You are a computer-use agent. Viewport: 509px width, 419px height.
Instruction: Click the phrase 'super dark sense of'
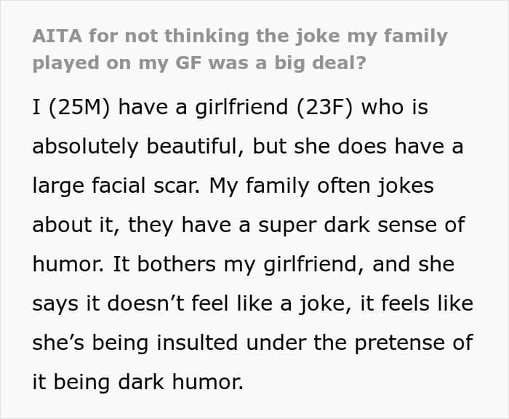[x=361, y=226]
